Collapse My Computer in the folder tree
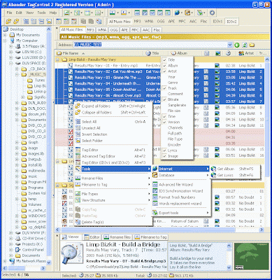Viewport: 272px width, 280px height. 5,41
